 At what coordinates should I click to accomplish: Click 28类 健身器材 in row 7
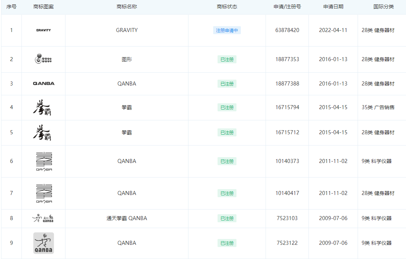(378, 193)
